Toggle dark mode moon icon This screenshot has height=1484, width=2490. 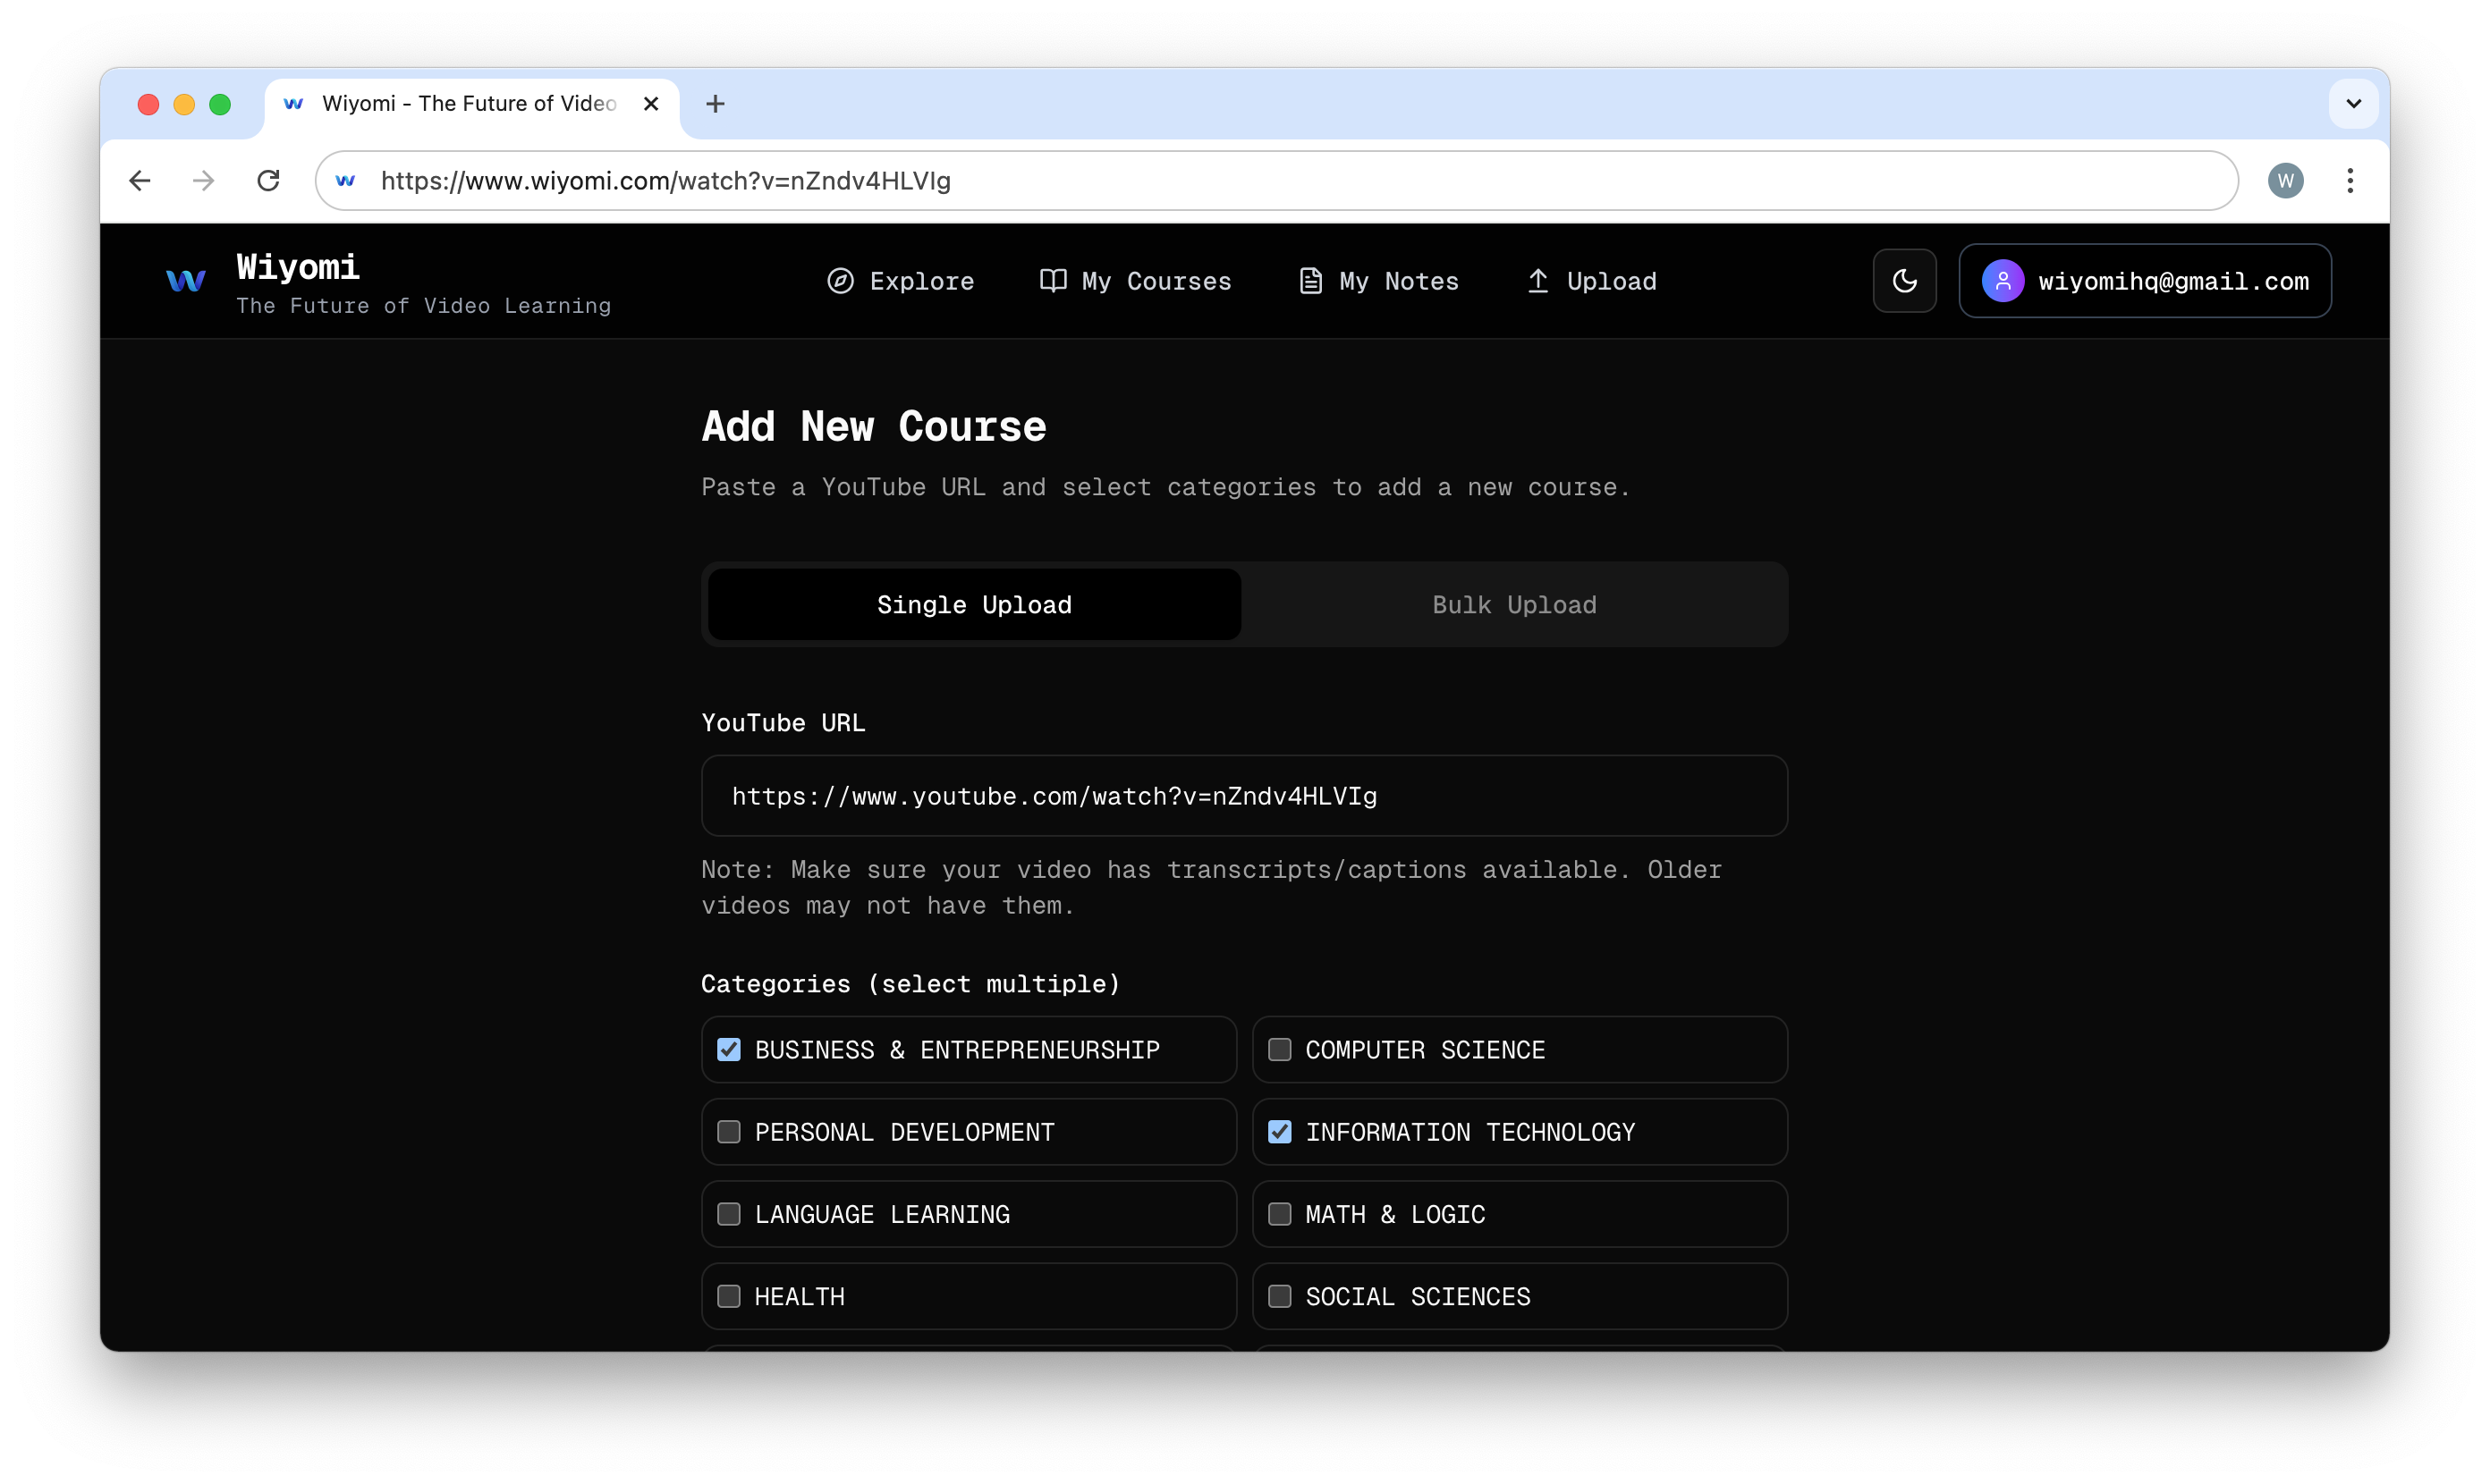point(1904,281)
